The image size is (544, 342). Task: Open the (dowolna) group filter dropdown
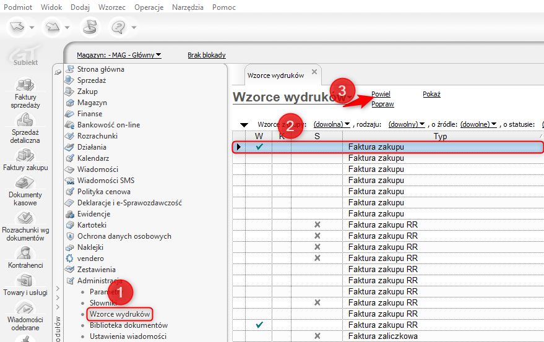[x=332, y=124]
